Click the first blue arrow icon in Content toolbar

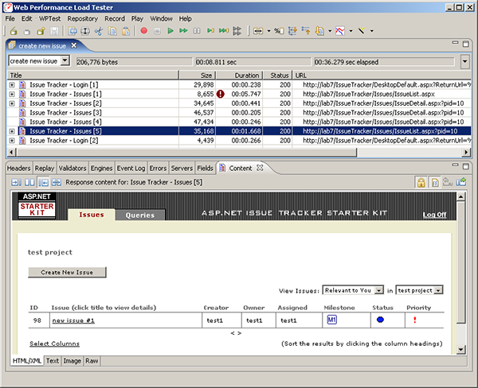pyautogui.click(x=16, y=182)
